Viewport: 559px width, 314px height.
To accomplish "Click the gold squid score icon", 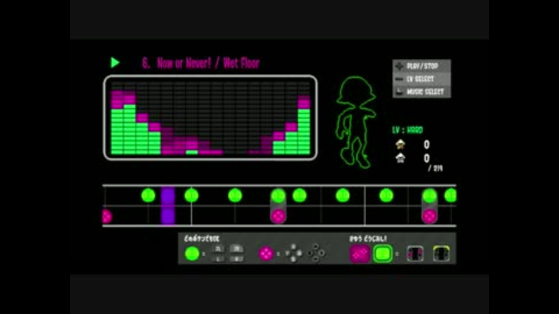I will coord(401,144).
